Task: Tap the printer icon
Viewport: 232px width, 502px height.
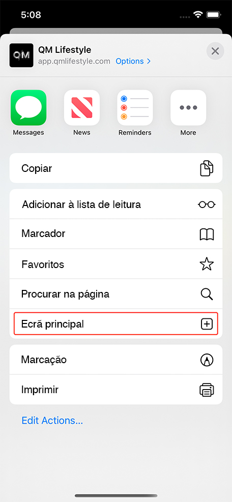Action: (x=207, y=390)
